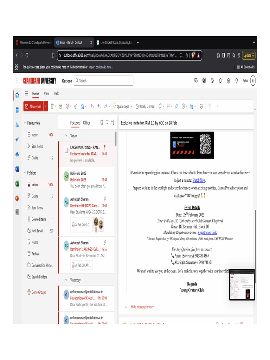Click the Print toolbar icon
The height and width of the screenshot is (360, 270).
pyautogui.click(x=201, y=106)
